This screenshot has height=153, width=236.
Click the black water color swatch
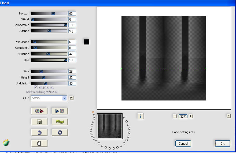87,42
